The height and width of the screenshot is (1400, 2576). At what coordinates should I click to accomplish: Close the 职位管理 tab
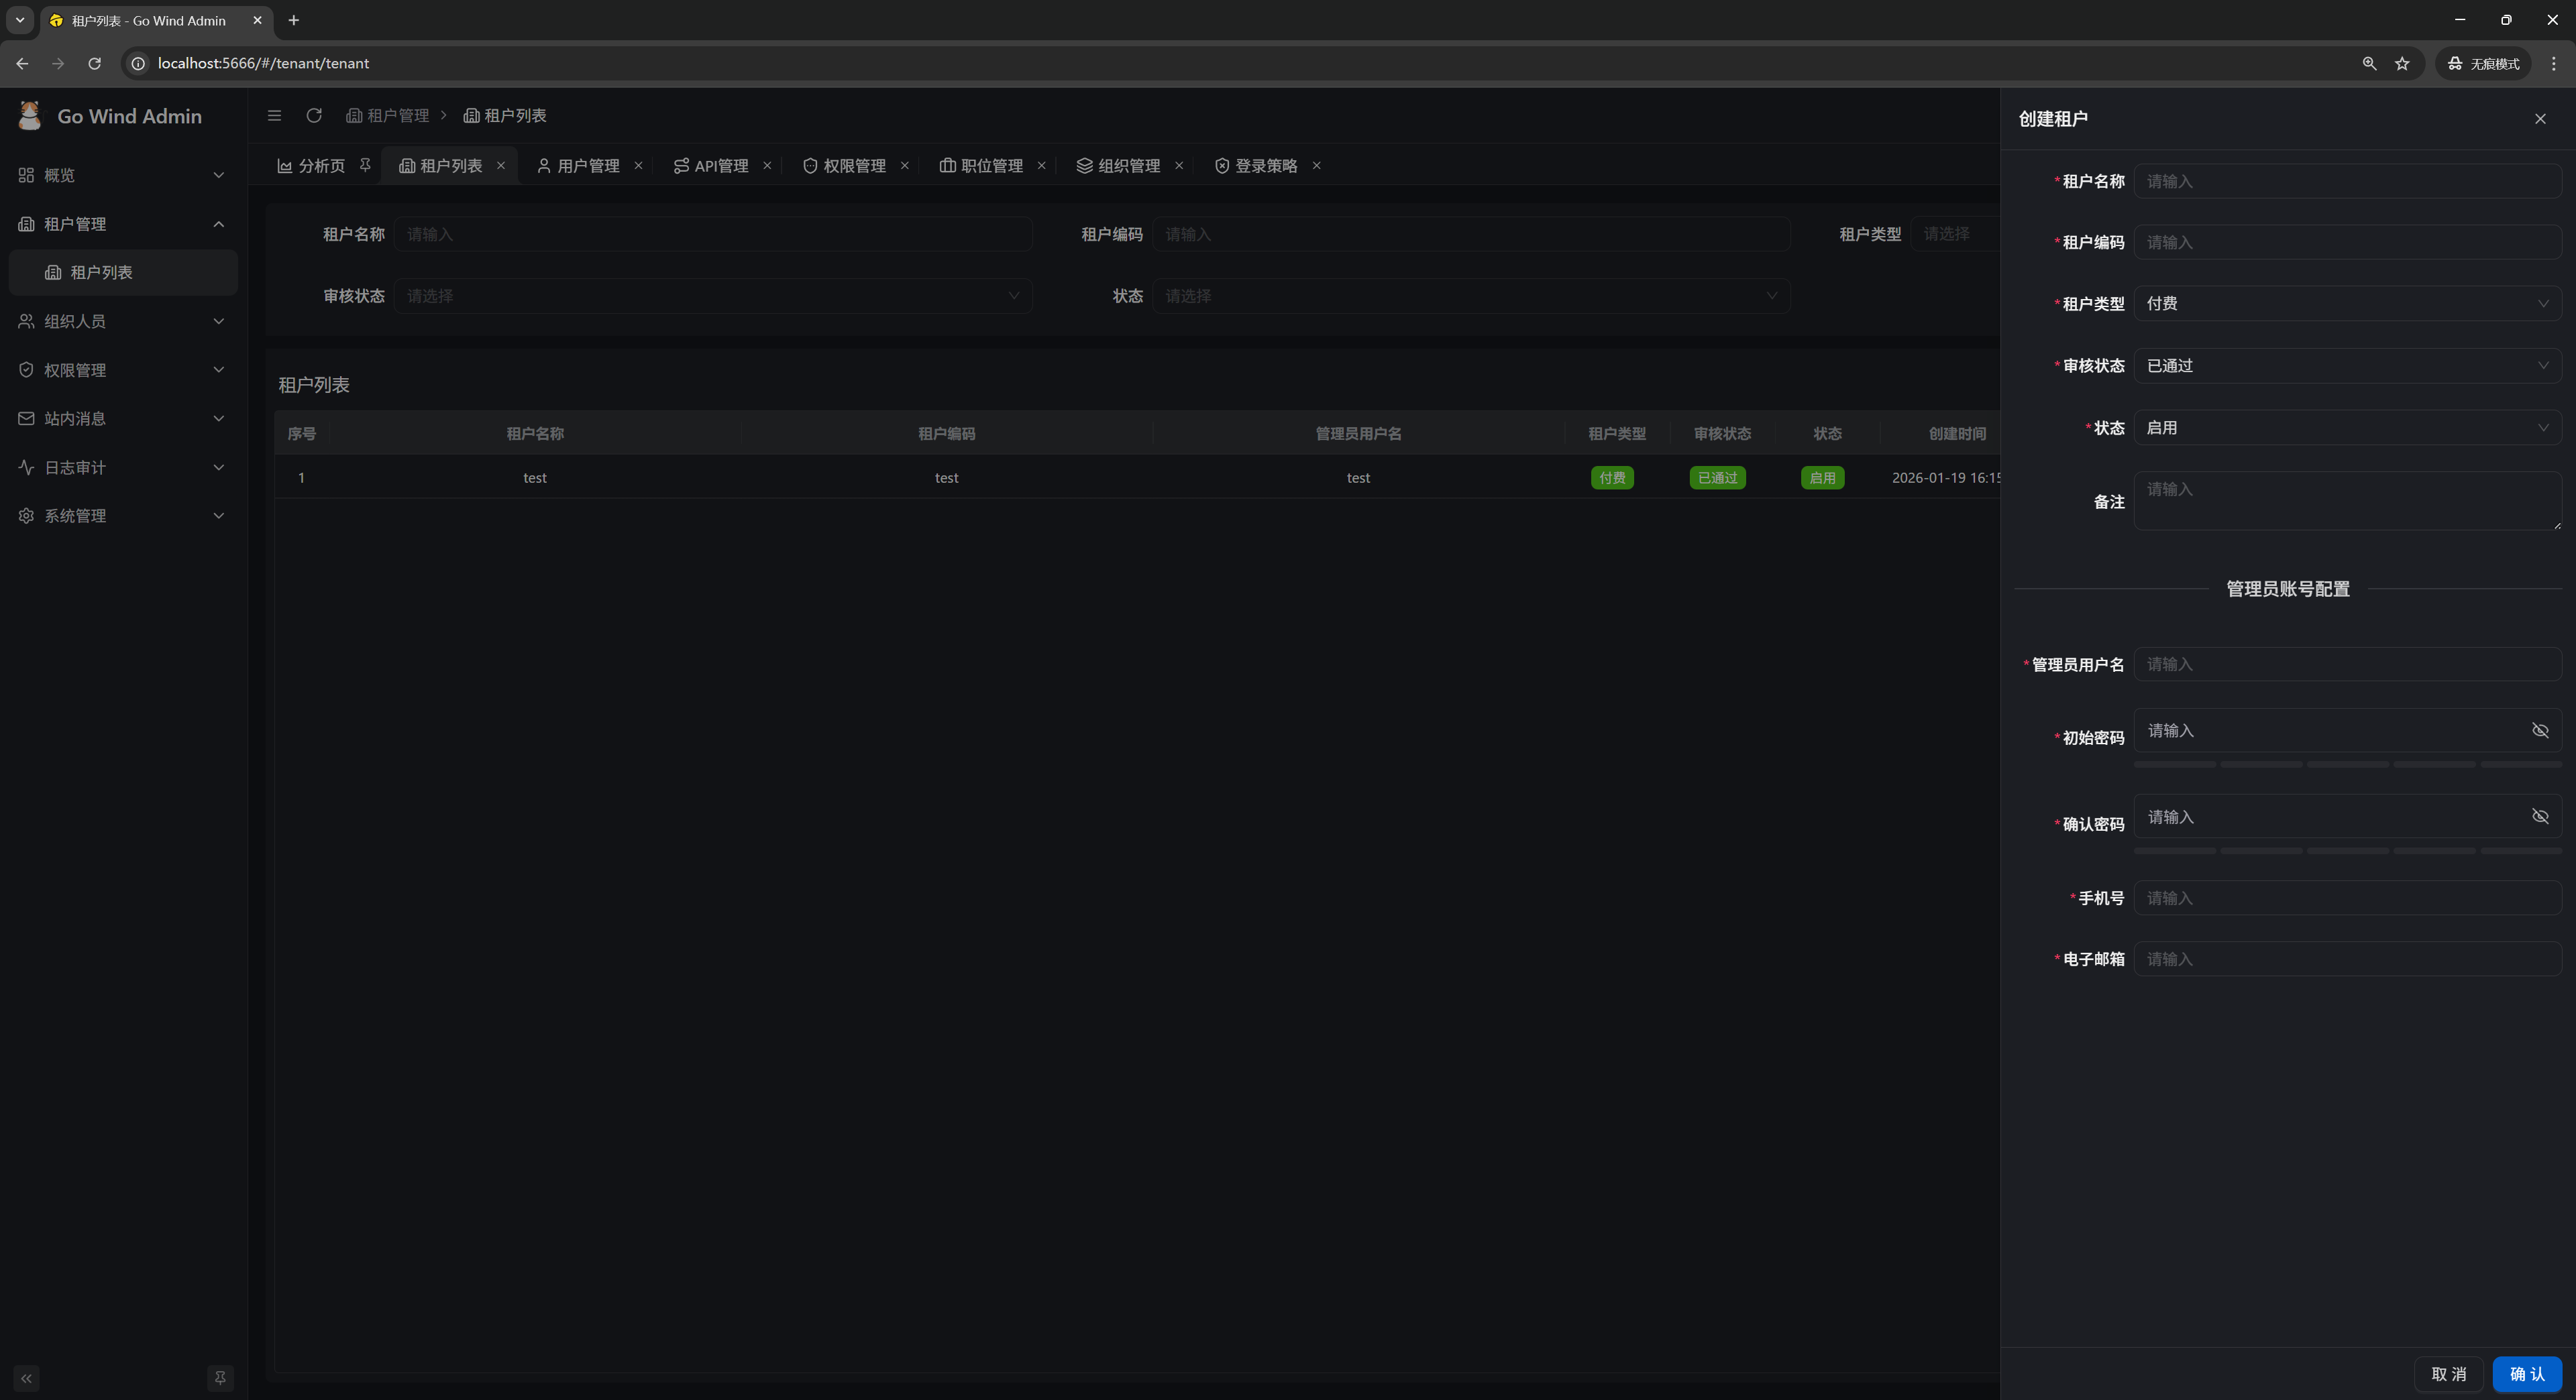pyautogui.click(x=1042, y=166)
